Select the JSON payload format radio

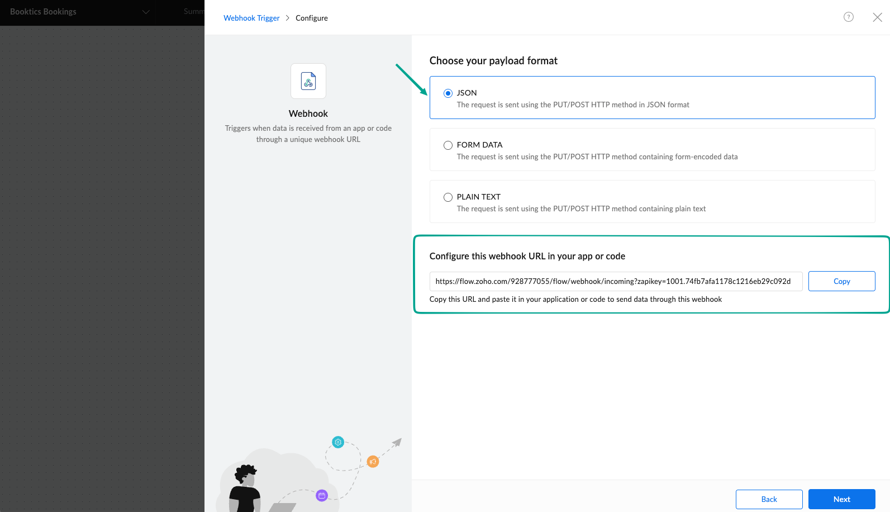point(448,93)
